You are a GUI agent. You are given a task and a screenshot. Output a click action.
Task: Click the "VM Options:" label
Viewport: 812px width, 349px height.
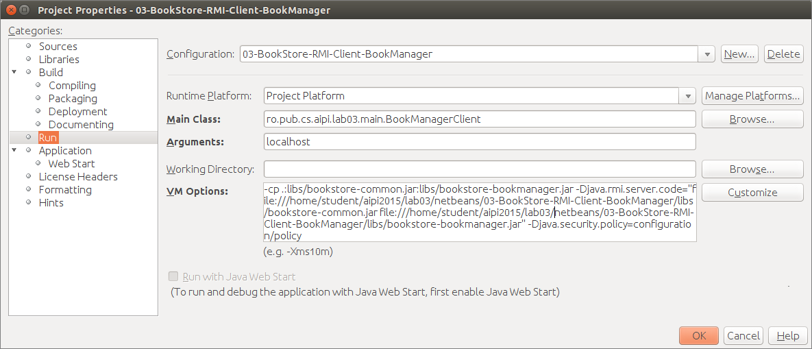pos(197,191)
